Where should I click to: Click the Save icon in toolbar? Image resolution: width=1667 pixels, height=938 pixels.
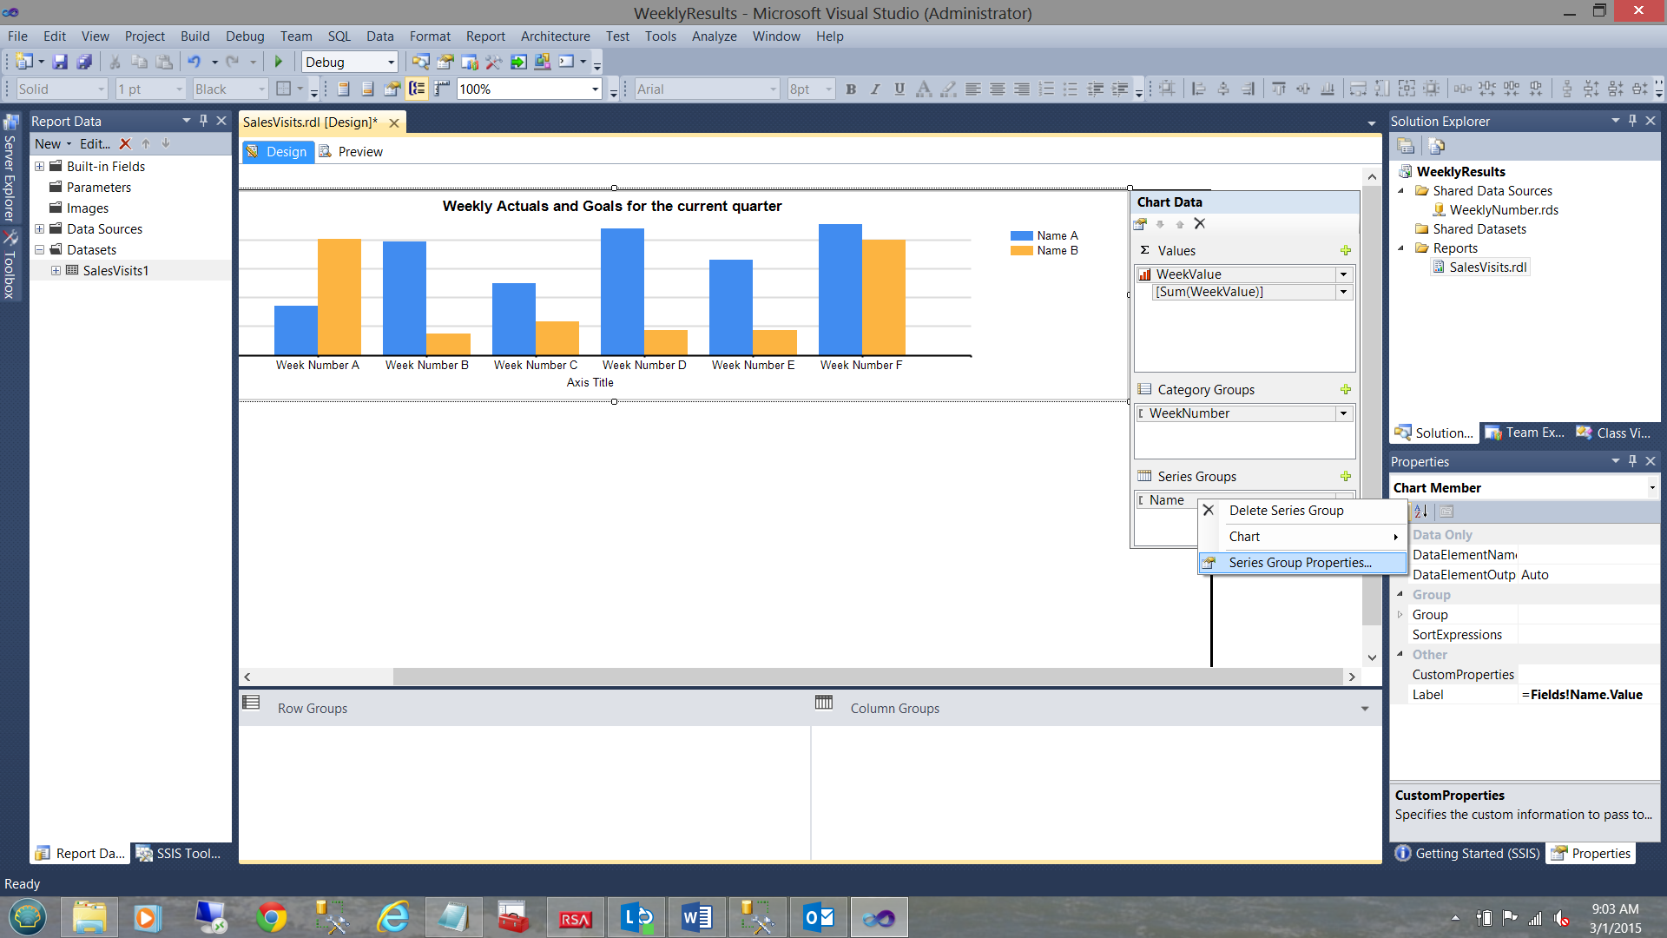click(60, 62)
